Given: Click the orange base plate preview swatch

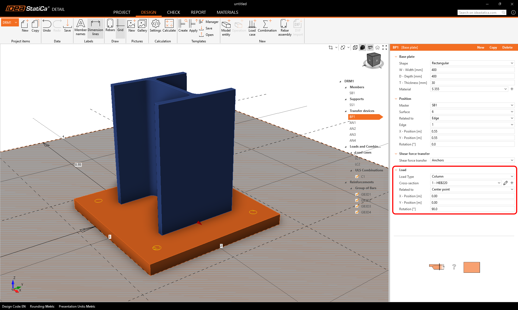Looking at the screenshot, I should tap(471, 267).
